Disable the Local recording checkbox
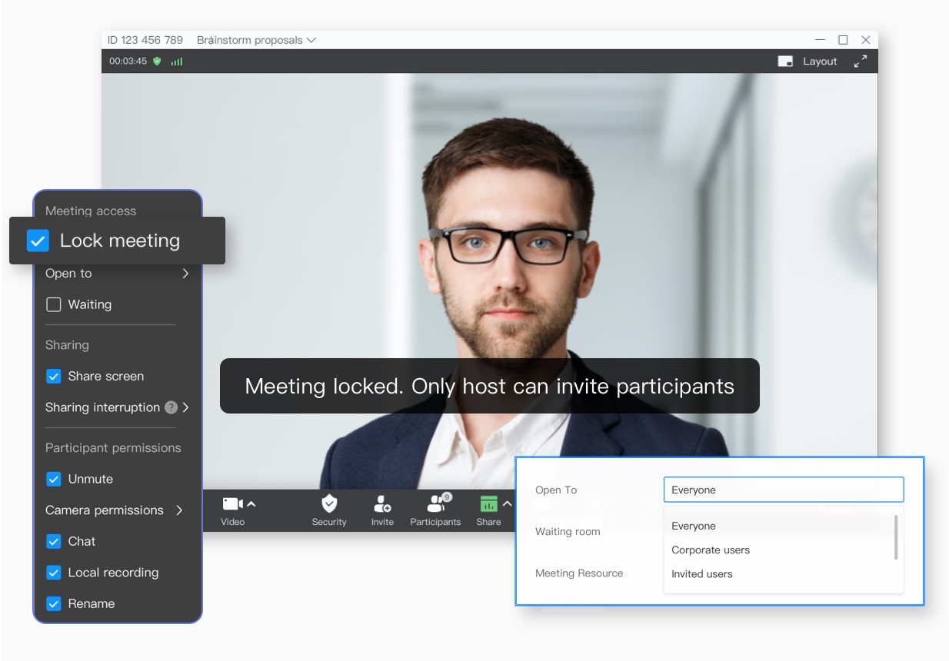 tap(54, 573)
